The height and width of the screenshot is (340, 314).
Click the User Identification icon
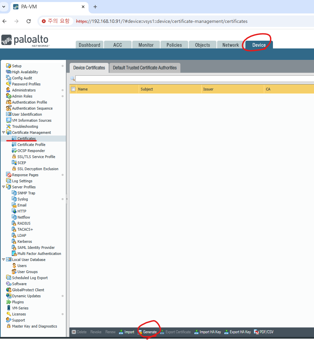[x=8, y=114]
